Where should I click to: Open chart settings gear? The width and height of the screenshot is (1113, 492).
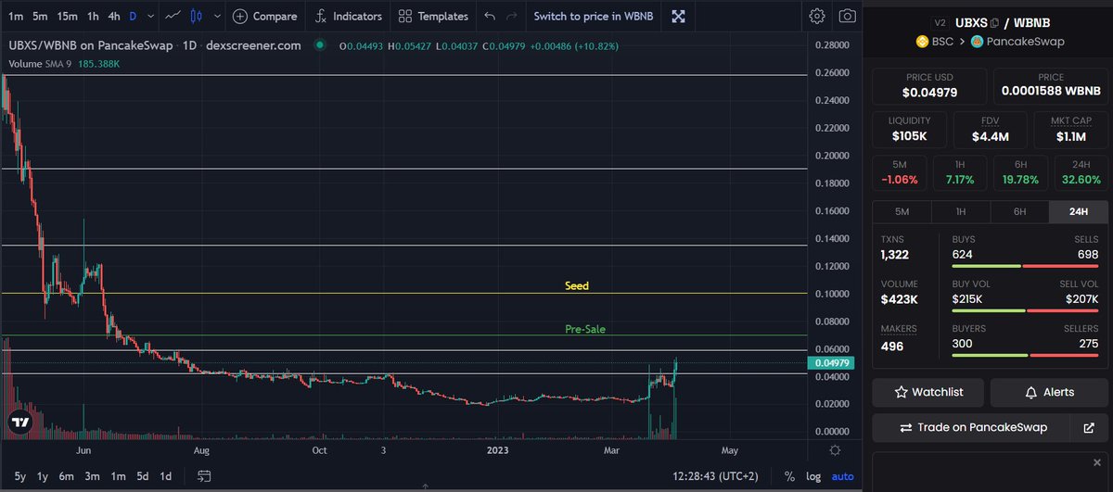coord(816,16)
